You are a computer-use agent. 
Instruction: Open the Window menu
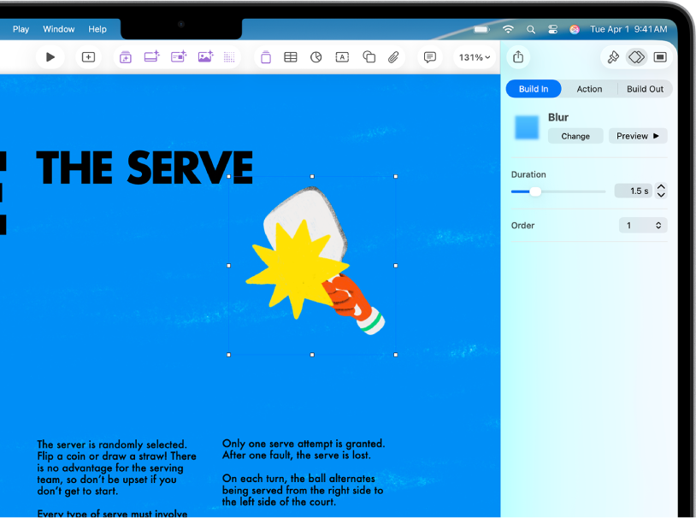click(x=58, y=28)
